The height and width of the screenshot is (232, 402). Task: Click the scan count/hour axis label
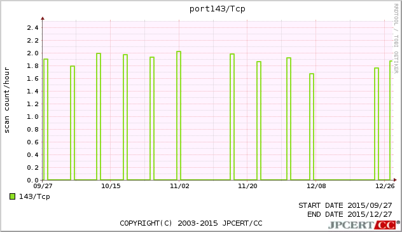pos(6,100)
